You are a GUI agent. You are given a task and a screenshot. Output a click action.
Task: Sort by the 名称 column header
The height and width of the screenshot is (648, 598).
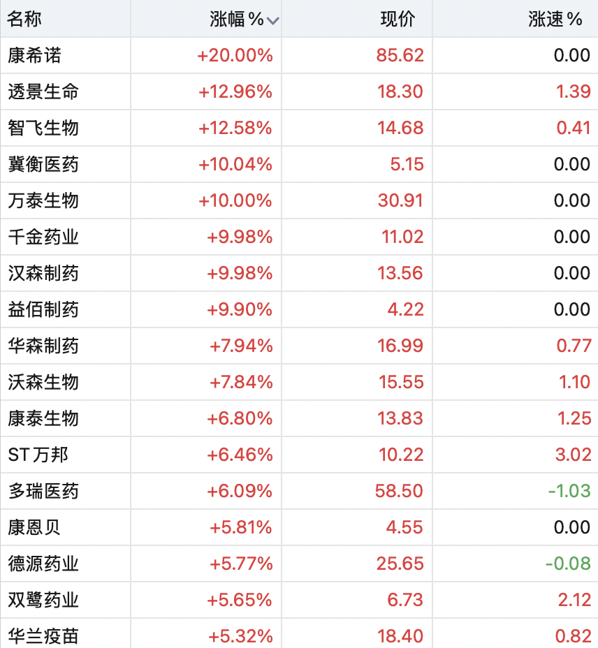(24, 19)
